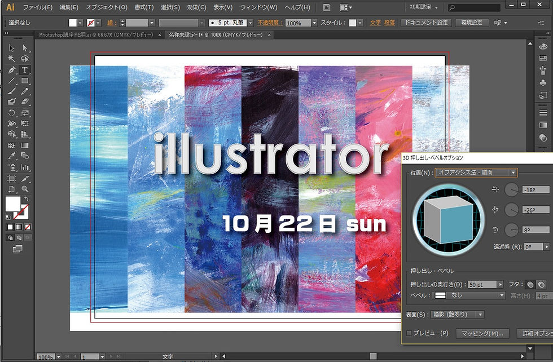Expand the 遠近感(R) perspective arrow
The image size is (553, 362).
[x=546, y=247]
